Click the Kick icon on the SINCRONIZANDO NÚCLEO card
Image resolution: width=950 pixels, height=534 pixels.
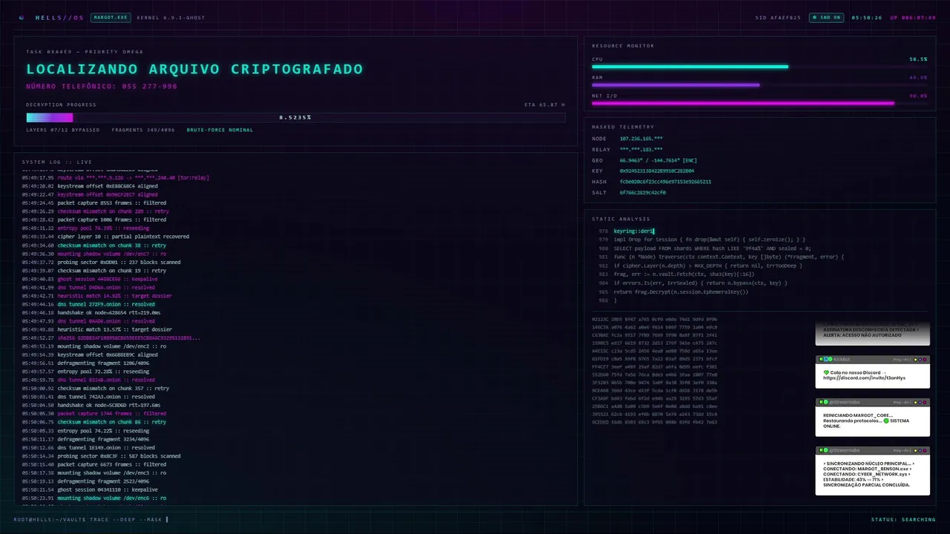click(x=821, y=450)
